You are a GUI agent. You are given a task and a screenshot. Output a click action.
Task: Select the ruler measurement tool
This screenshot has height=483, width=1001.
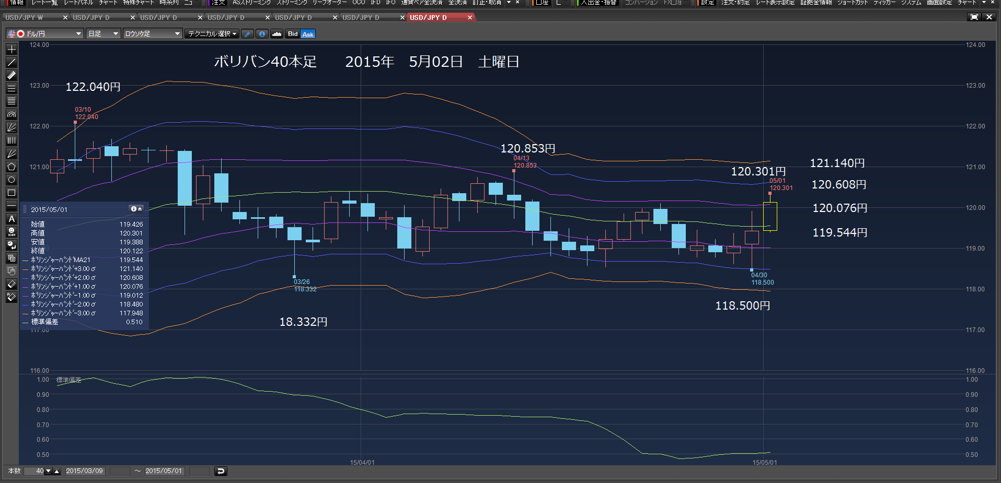point(11,75)
